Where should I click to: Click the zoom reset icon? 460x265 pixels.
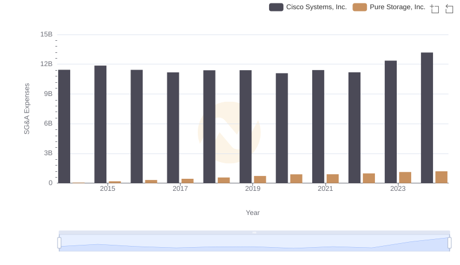449,9
